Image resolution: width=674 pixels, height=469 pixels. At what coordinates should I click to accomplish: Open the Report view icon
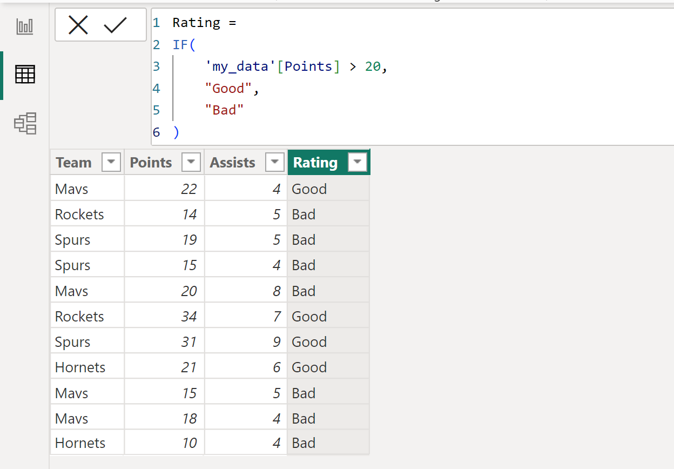coord(25,26)
